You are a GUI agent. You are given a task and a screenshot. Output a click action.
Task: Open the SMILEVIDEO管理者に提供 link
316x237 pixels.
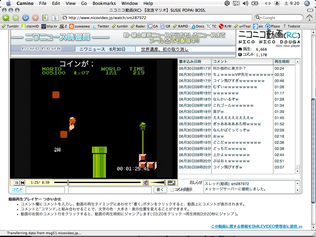pyautogui.click(x=256, y=226)
